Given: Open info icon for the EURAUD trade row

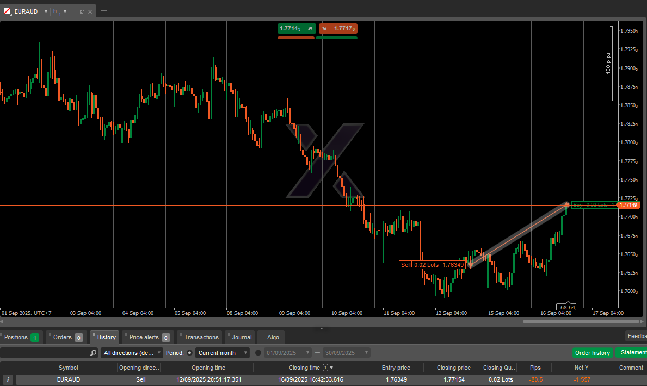Looking at the screenshot, I should click(8, 380).
